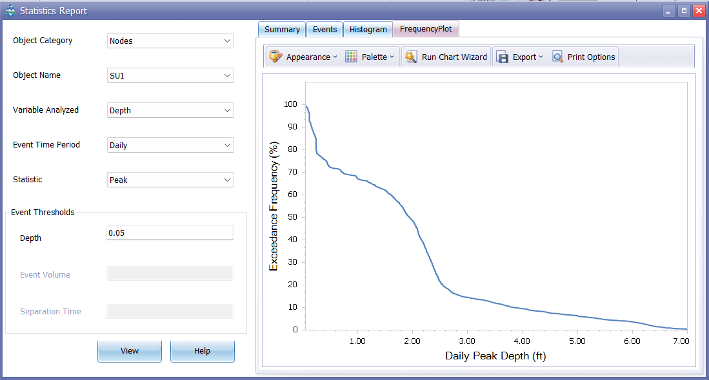This screenshot has width=709, height=380.
Task: Click the floppy disk Export icon
Action: tap(502, 57)
